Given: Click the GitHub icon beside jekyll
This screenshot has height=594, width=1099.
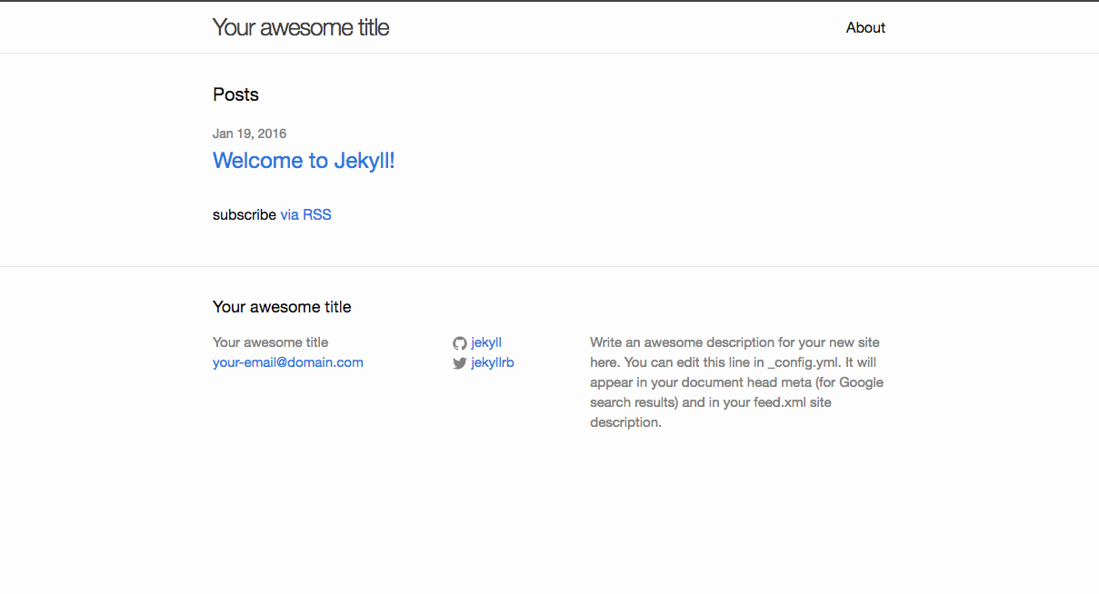Looking at the screenshot, I should pos(460,343).
